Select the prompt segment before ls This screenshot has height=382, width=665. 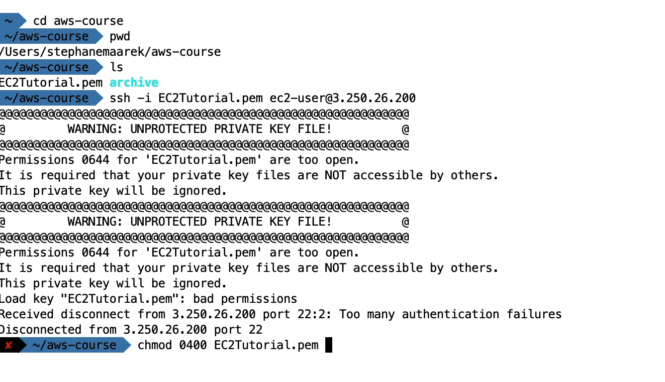[47, 67]
